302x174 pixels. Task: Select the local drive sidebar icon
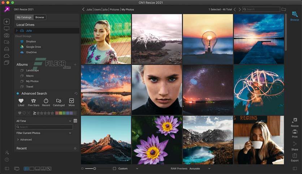click(7, 49)
